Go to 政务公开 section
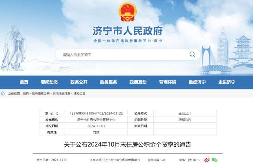Image resolution: width=253 pixels, height=165 pixels. 79,82
